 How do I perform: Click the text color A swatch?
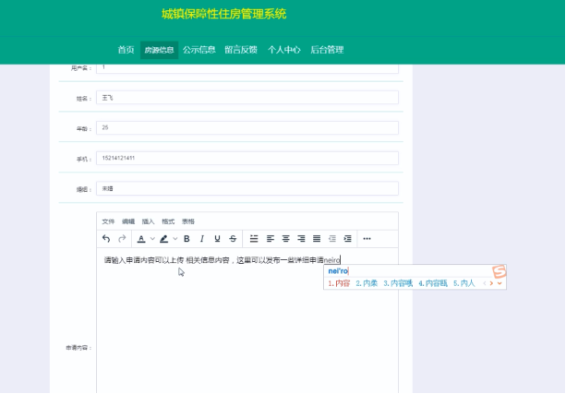click(140, 239)
